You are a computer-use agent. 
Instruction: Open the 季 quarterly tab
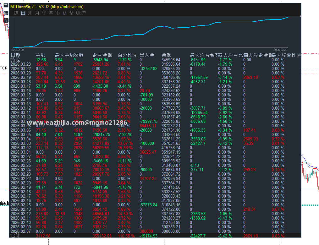[44, 13]
